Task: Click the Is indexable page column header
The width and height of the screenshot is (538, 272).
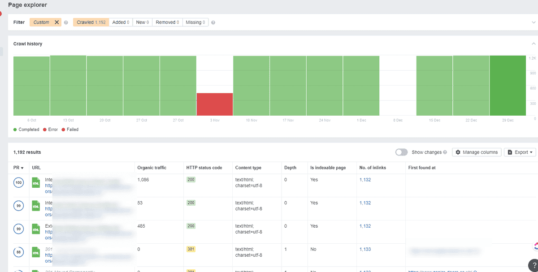Action: [x=328, y=168]
